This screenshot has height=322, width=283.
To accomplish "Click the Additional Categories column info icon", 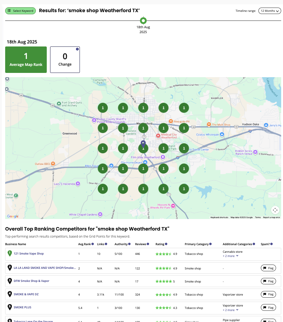I will pyautogui.click(x=254, y=244).
